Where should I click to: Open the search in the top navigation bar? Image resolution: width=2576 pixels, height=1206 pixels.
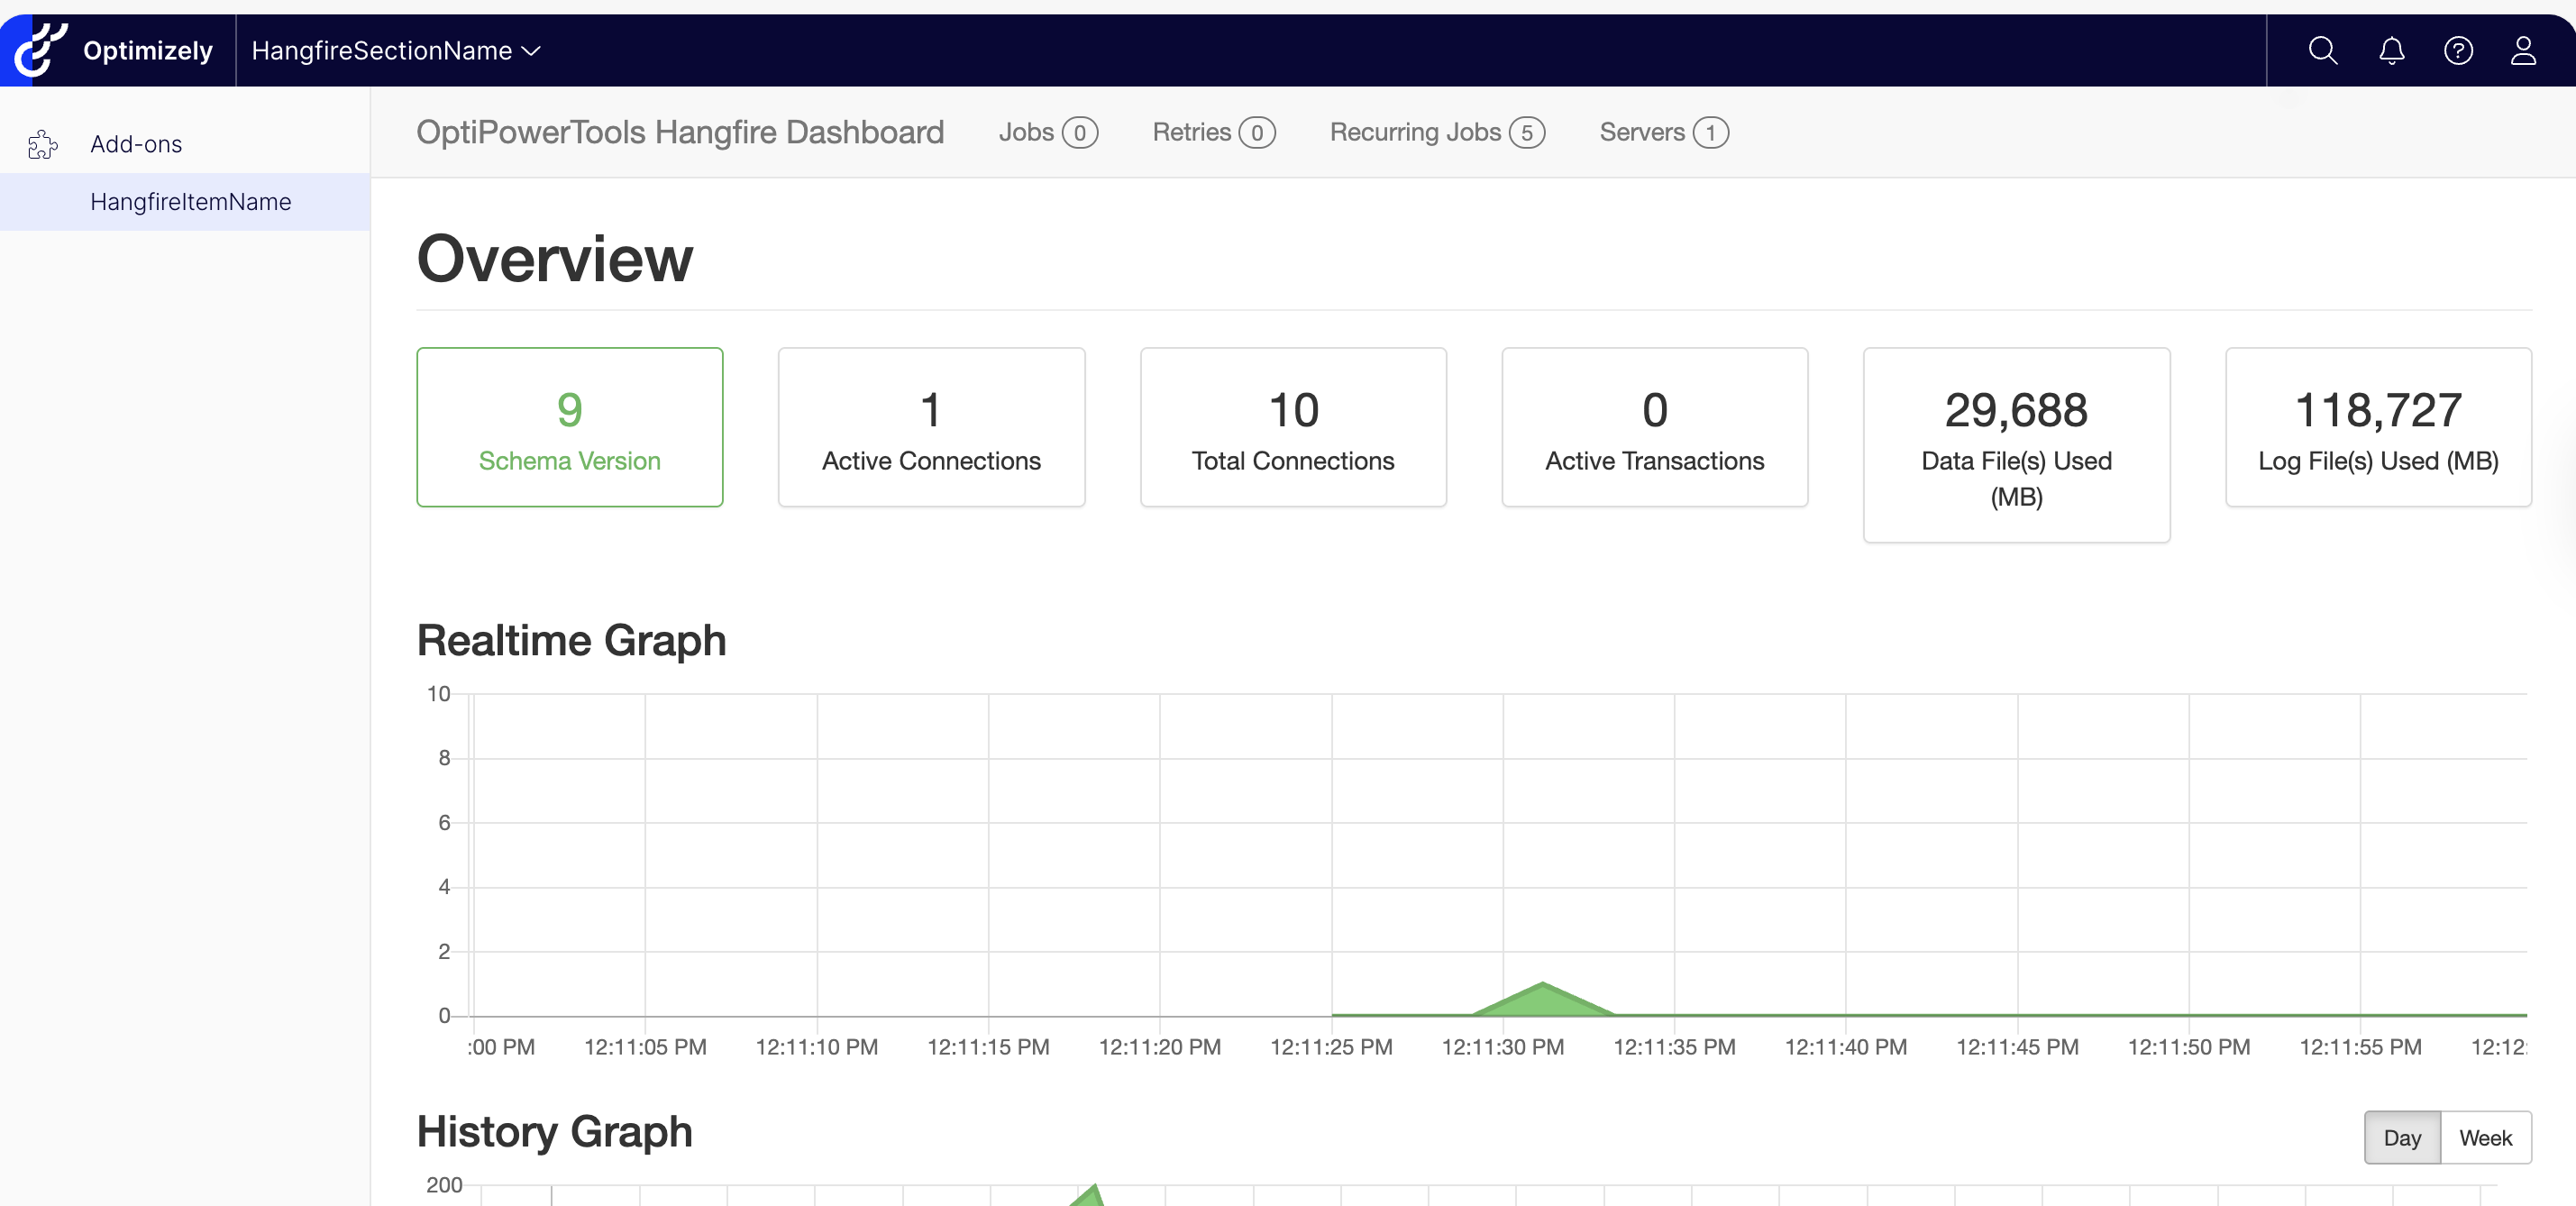pos(2323,50)
